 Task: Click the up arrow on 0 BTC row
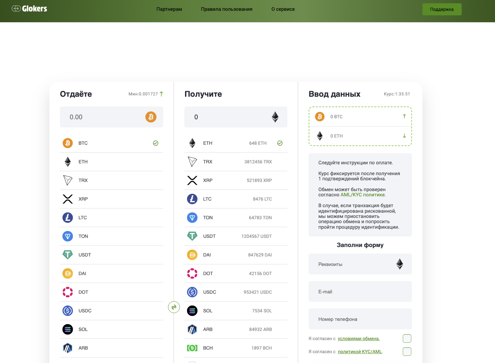point(404,116)
